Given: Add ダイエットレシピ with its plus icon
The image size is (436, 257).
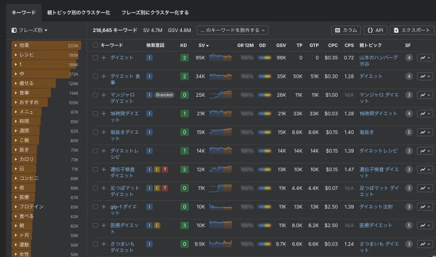Looking at the screenshot, I should coord(104,151).
